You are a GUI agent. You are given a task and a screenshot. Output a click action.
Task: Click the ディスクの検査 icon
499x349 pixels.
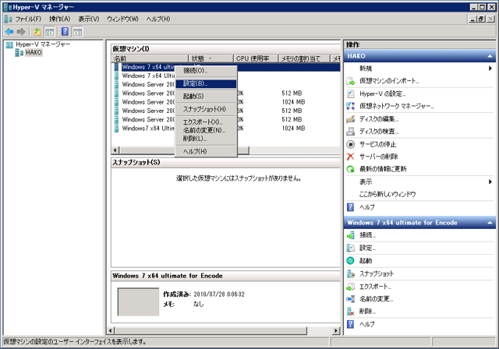coord(350,132)
